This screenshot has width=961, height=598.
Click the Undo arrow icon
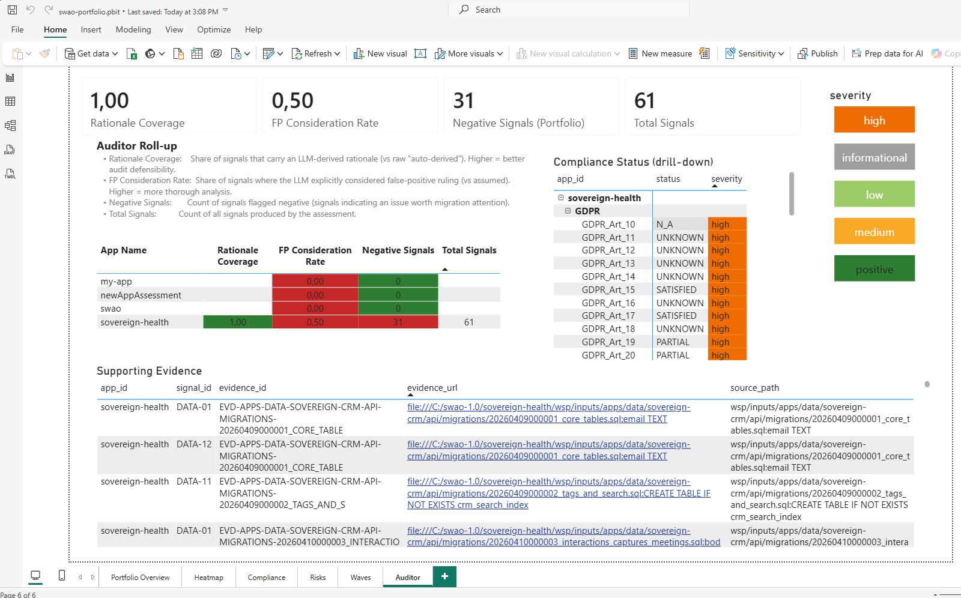tap(31, 10)
